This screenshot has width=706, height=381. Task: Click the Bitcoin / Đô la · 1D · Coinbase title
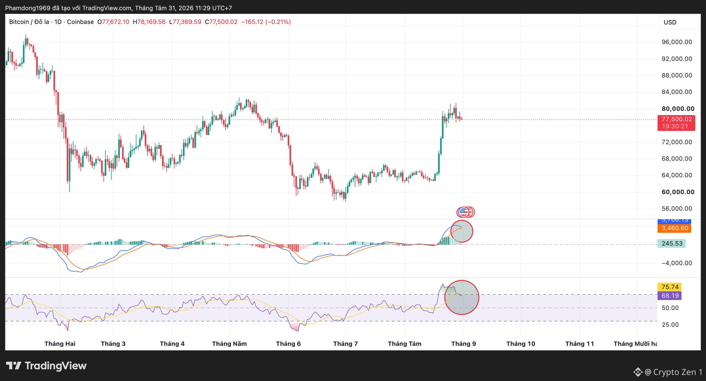51,22
